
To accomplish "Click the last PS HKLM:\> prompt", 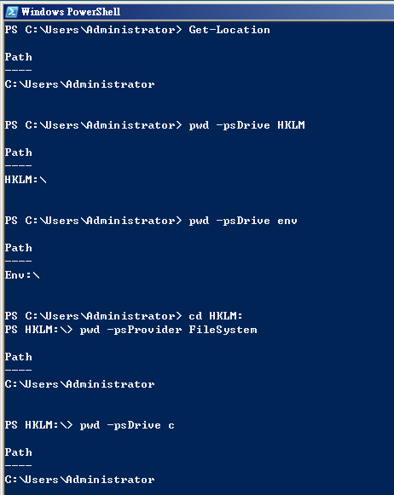I will coord(39,425).
